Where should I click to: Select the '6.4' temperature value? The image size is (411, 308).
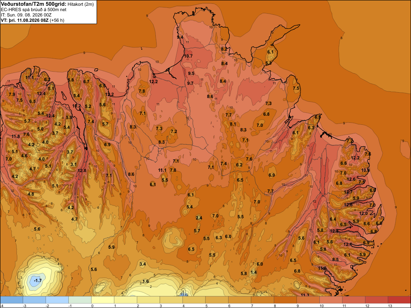coord(333,219)
